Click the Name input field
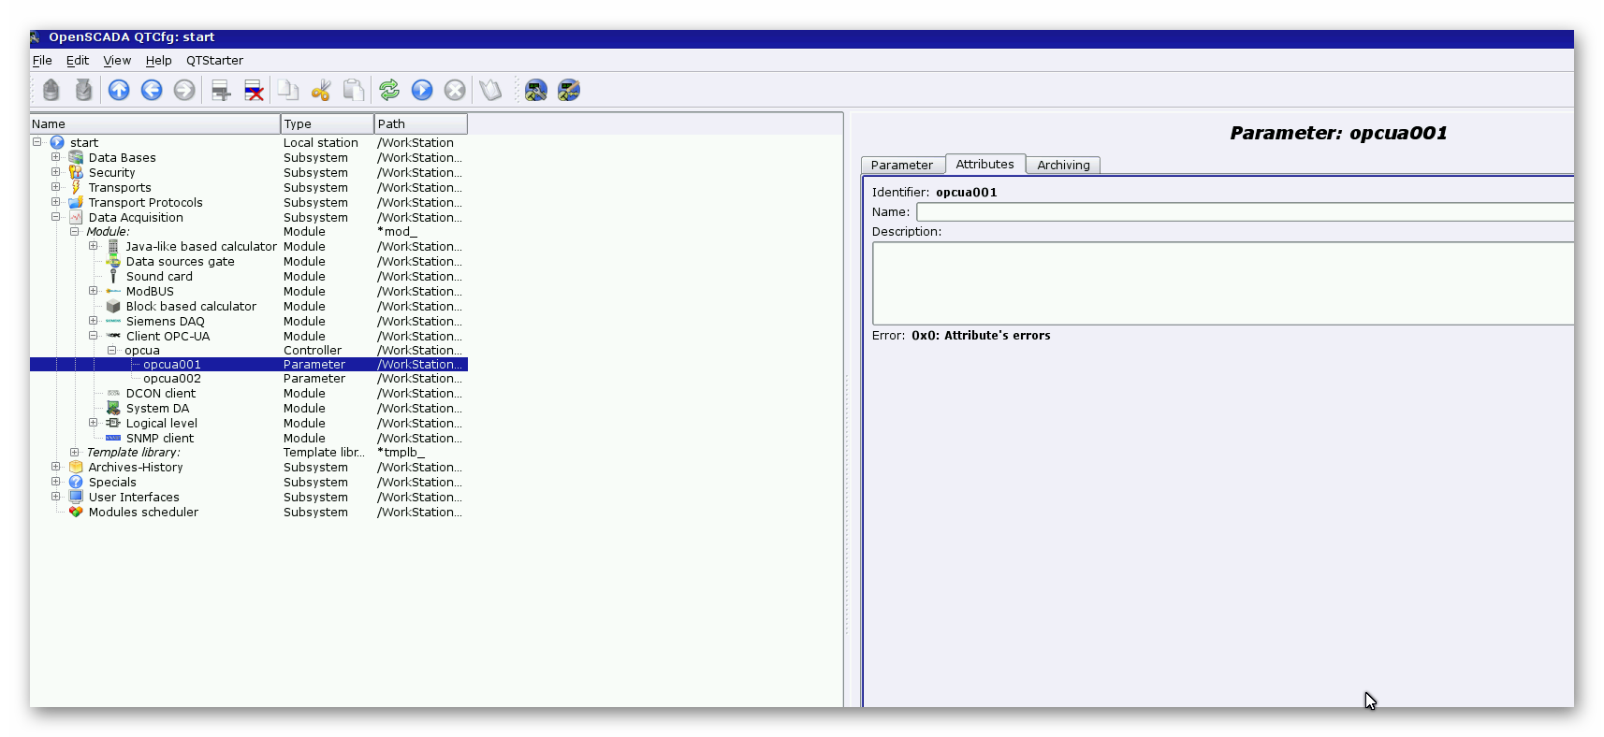Viewport: 1604px width, 737px height. (1245, 212)
